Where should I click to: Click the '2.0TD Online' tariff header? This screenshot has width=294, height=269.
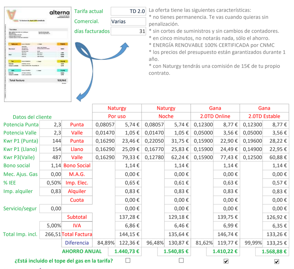pyautogui.click(x=215, y=116)
